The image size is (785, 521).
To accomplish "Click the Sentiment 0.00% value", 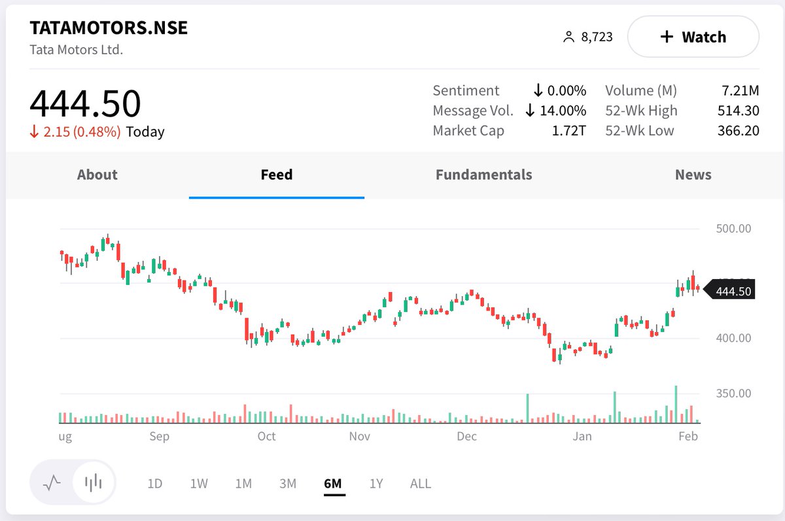I will pyautogui.click(x=567, y=91).
